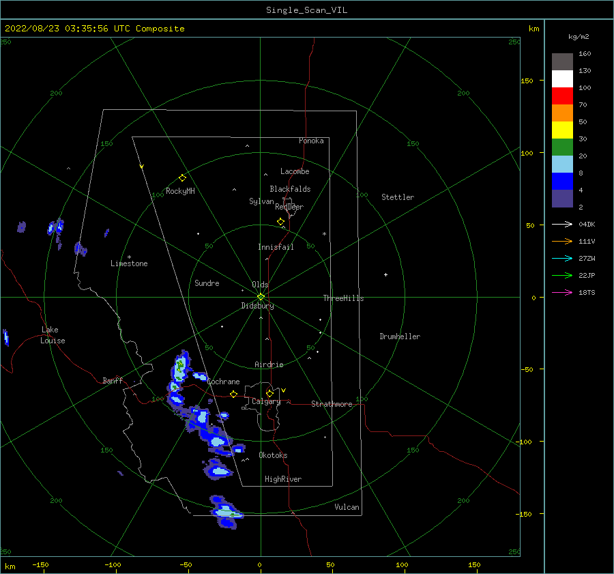Click the white 04DK arrow in legend
The image size is (614, 574).
[x=562, y=224]
